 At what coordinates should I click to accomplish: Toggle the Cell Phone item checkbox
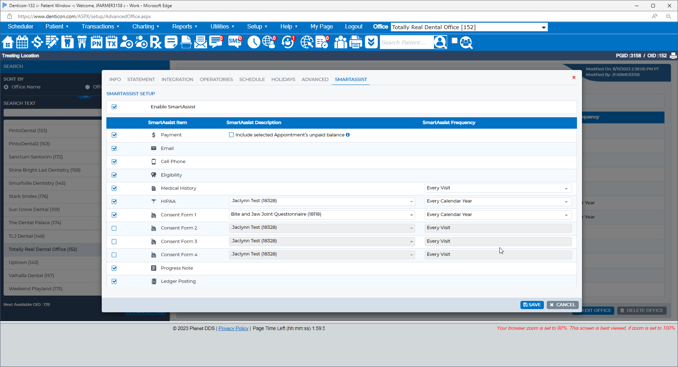pyautogui.click(x=114, y=162)
